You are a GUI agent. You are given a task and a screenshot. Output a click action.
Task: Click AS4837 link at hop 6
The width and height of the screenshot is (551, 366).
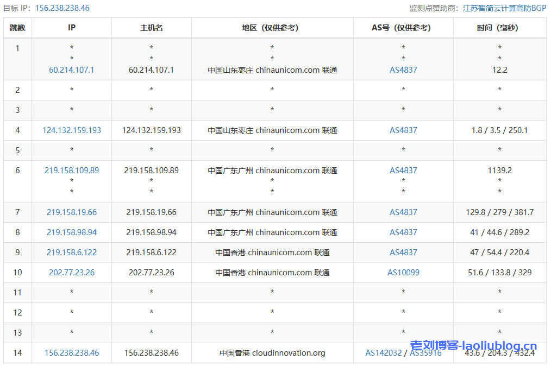pyautogui.click(x=403, y=170)
